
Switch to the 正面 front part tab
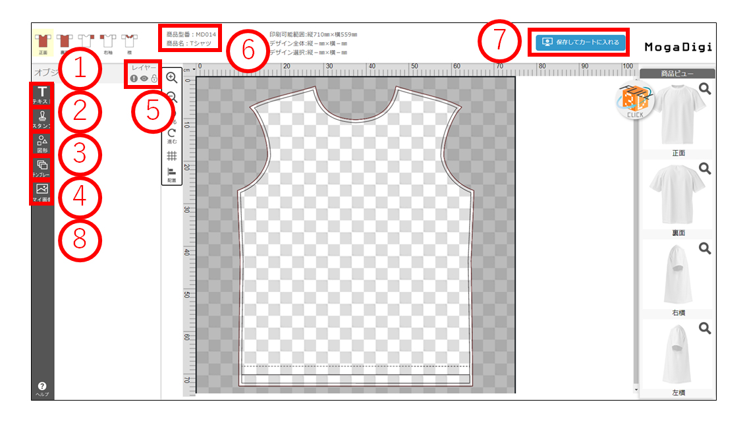click(43, 43)
